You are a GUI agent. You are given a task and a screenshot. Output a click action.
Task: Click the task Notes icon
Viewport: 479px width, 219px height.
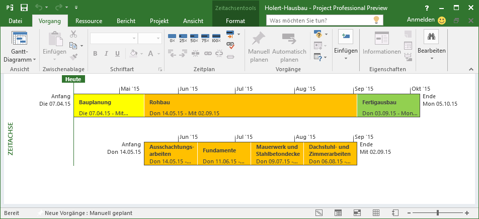pyautogui.click(x=408, y=34)
